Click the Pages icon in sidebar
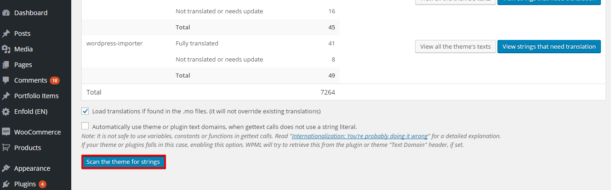The height and width of the screenshot is (190, 611). pyautogui.click(x=6, y=65)
